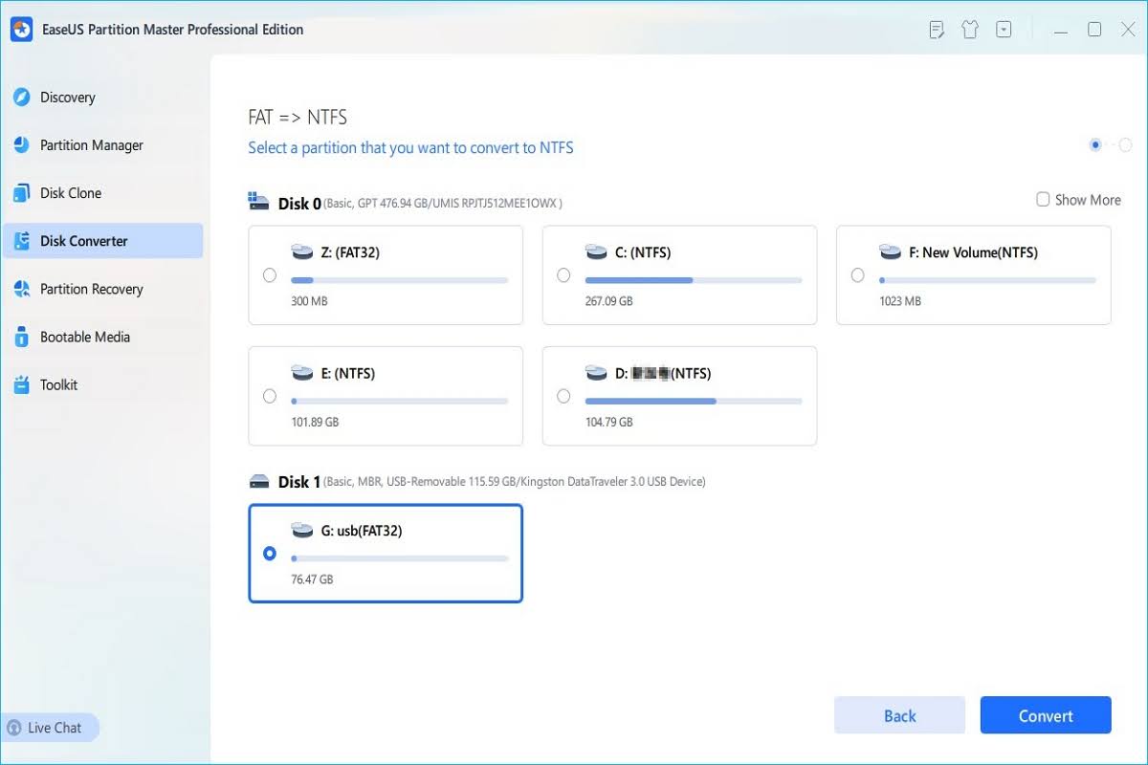Click the "76.47 GB" size text

pyautogui.click(x=312, y=579)
